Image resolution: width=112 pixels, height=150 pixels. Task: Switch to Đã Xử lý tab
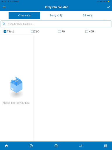tap(87, 16)
